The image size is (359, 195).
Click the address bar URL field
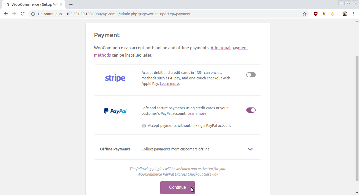[x=168, y=14]
